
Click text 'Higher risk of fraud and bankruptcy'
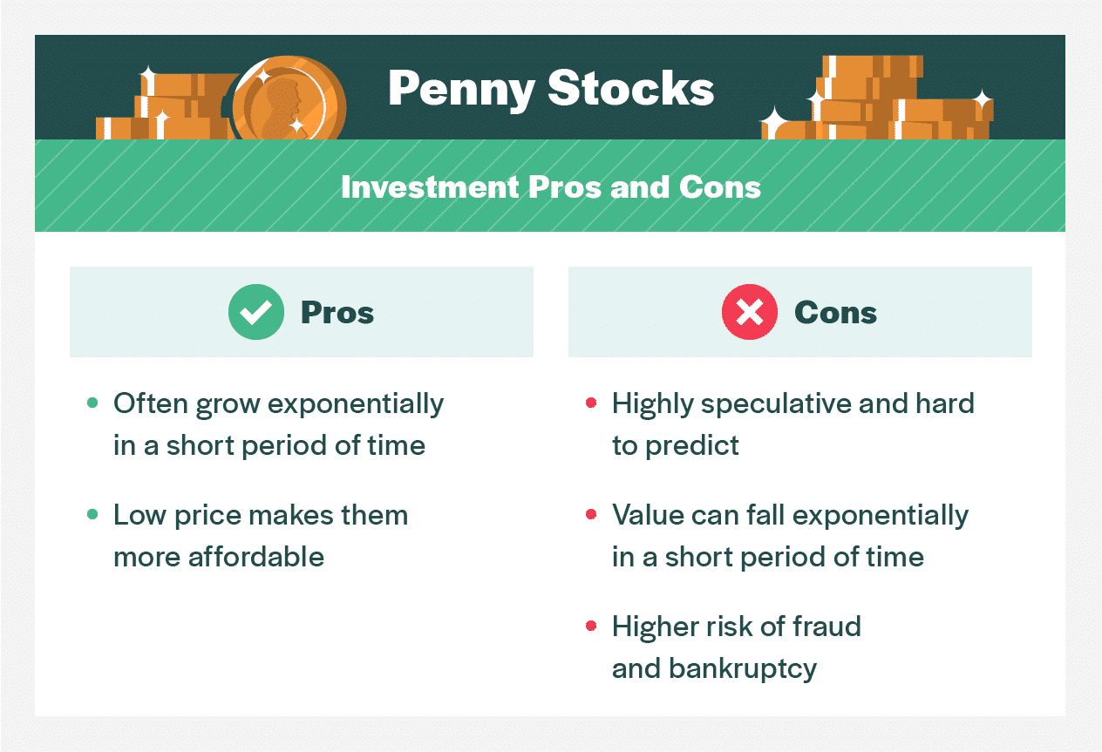pyautogui.click(x=737, y=647)
